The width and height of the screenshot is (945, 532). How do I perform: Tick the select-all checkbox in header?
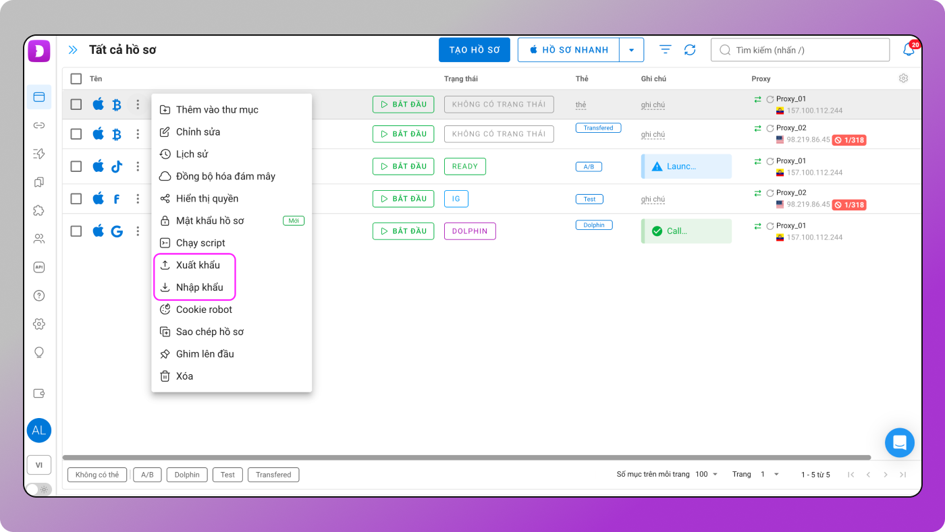click(x=76, y=78)
